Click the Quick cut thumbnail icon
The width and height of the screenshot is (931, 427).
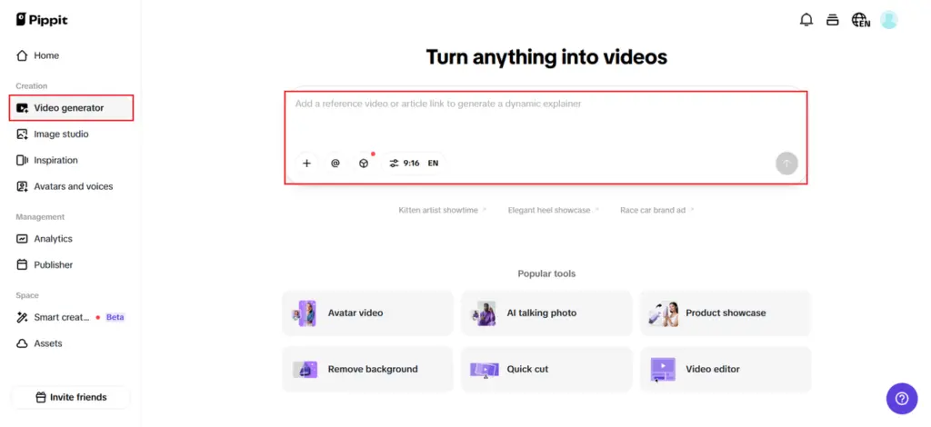pyautogui.click(x=484, y=370)
